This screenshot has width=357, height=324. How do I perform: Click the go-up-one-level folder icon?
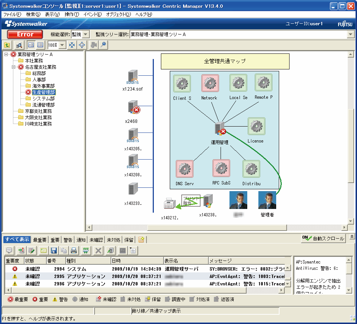(7, 45)
